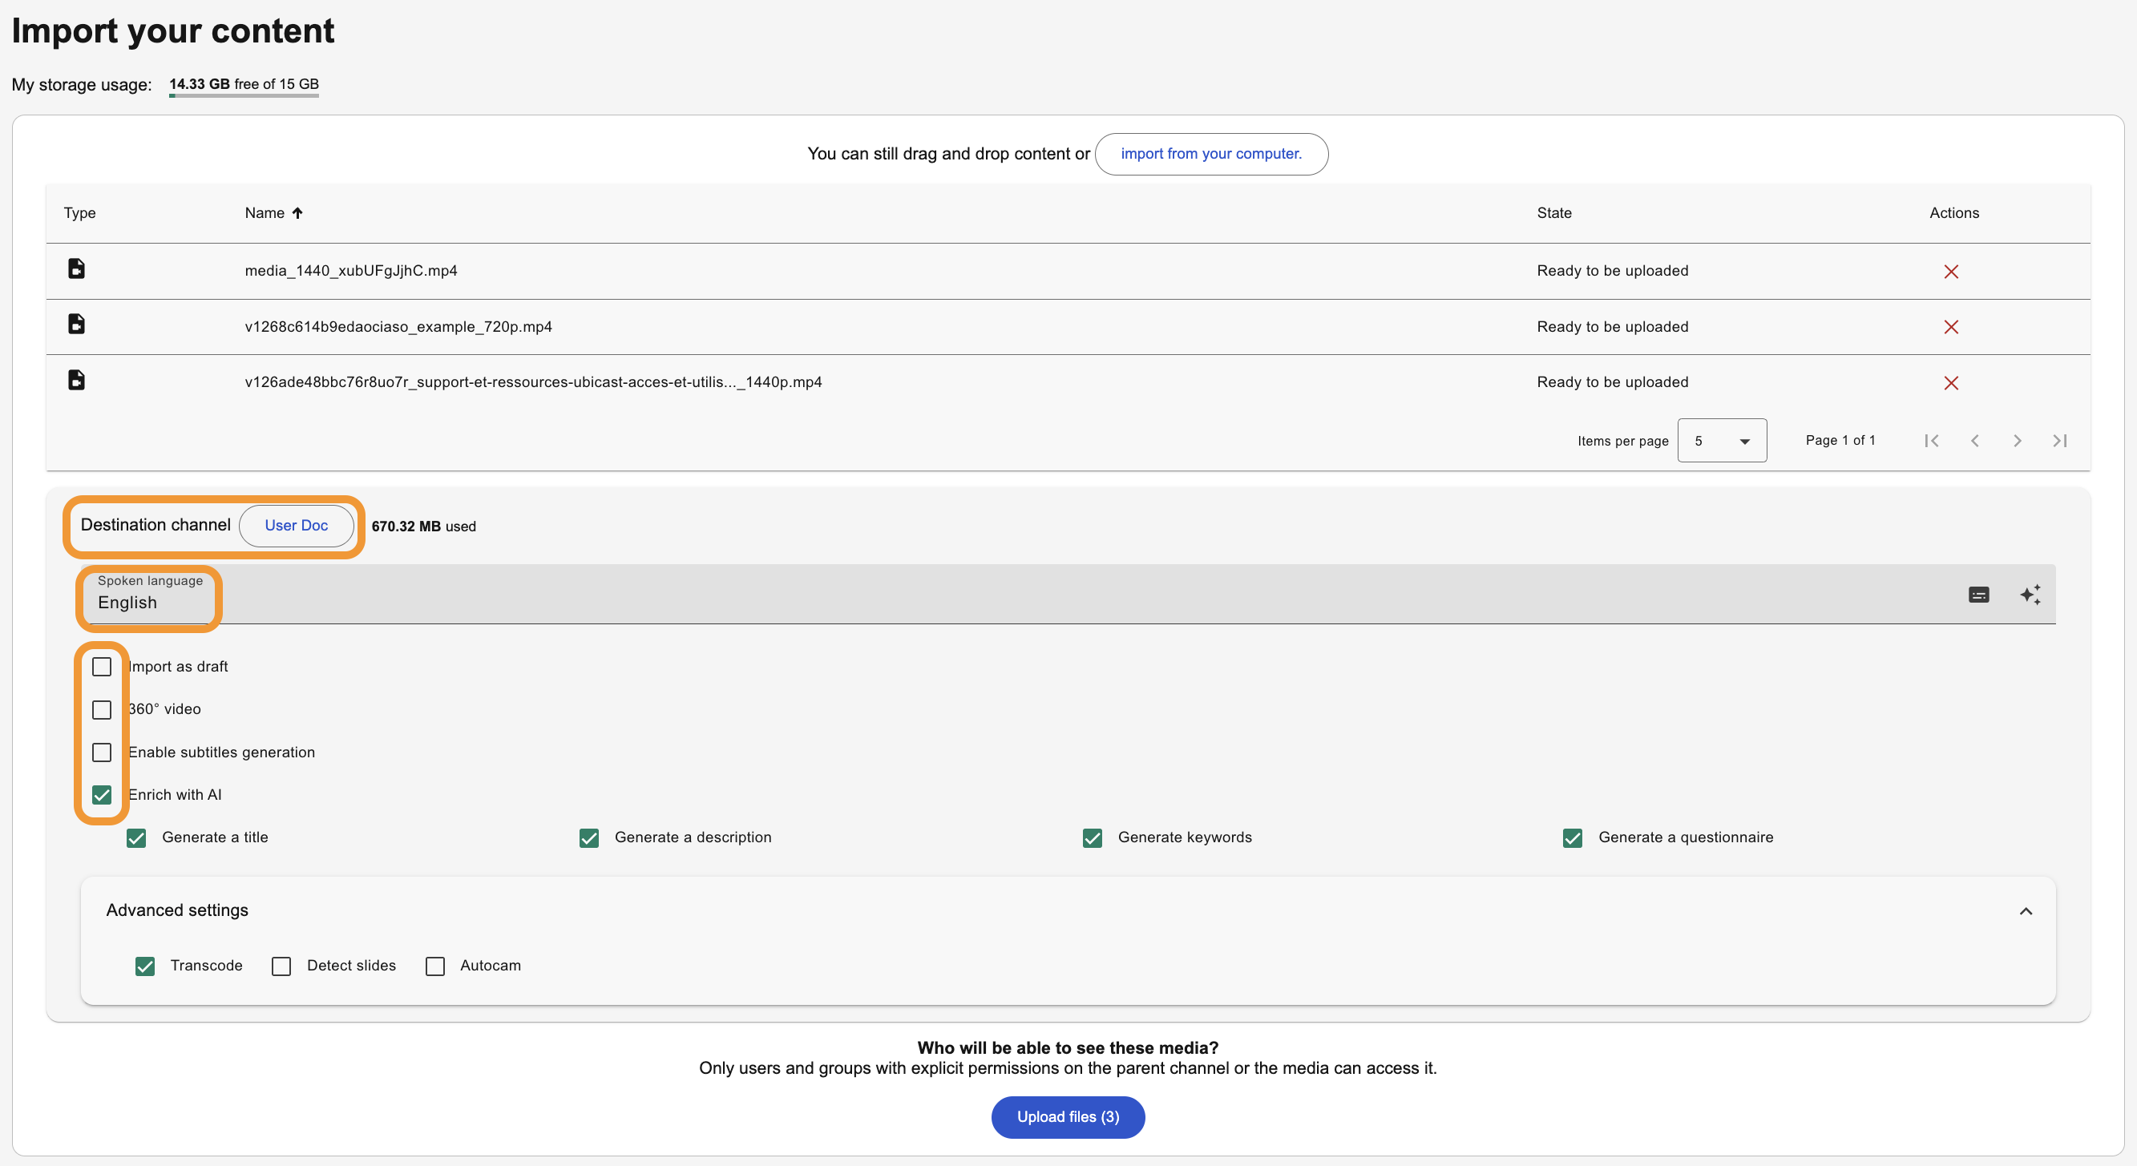The image size is (2137, 1166).
Task: Click Ready to be uploaded for v126ade48 file
Action: pyautogui.click(x=1612, y=382)
